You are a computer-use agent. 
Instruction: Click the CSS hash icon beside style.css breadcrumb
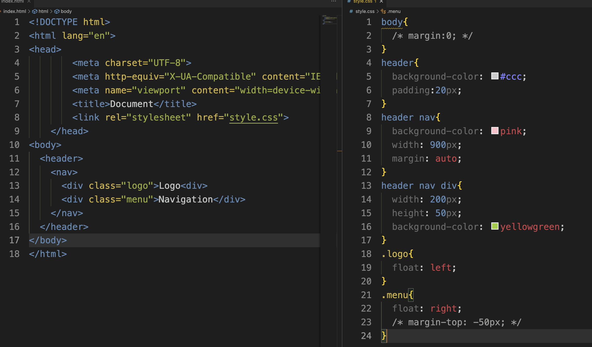pyautogui.click(x=351, y=11)
